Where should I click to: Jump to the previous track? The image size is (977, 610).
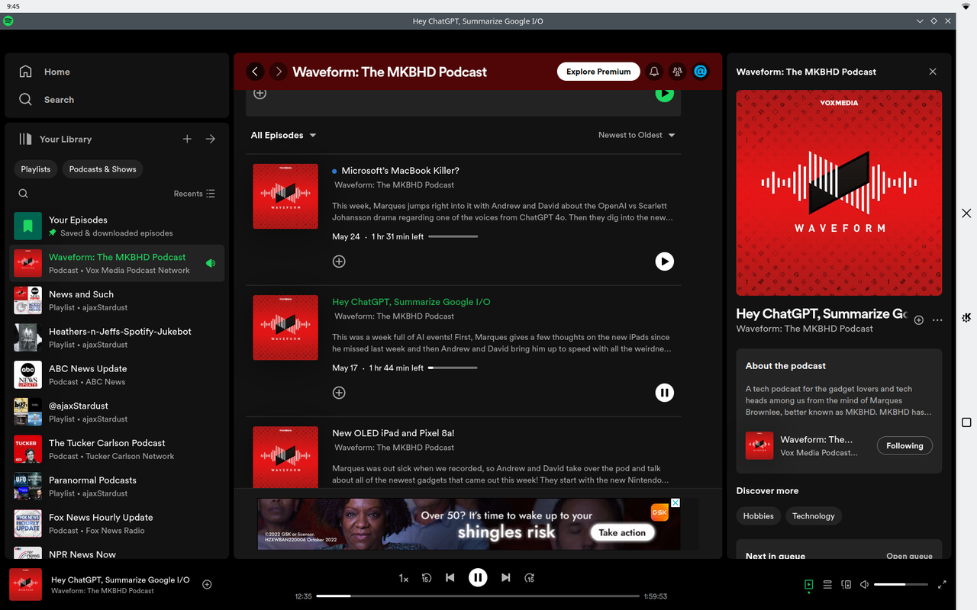tap(450, 578)
